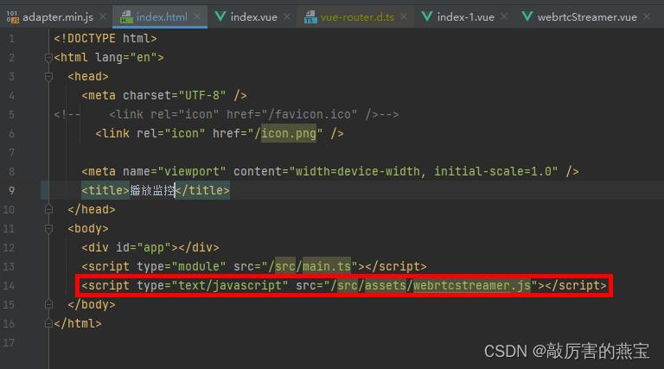Image resolution: width=664 pixels, height=369 pixels.
Task: Click the Vue icon on index.vue tab
Action: (220, 16)
